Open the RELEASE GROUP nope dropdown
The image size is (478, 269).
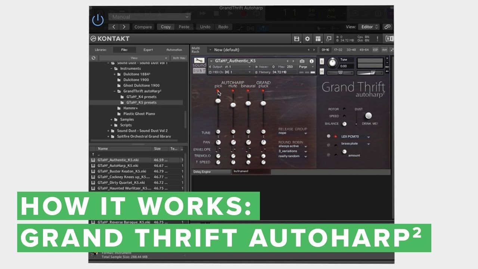(293, 133)
